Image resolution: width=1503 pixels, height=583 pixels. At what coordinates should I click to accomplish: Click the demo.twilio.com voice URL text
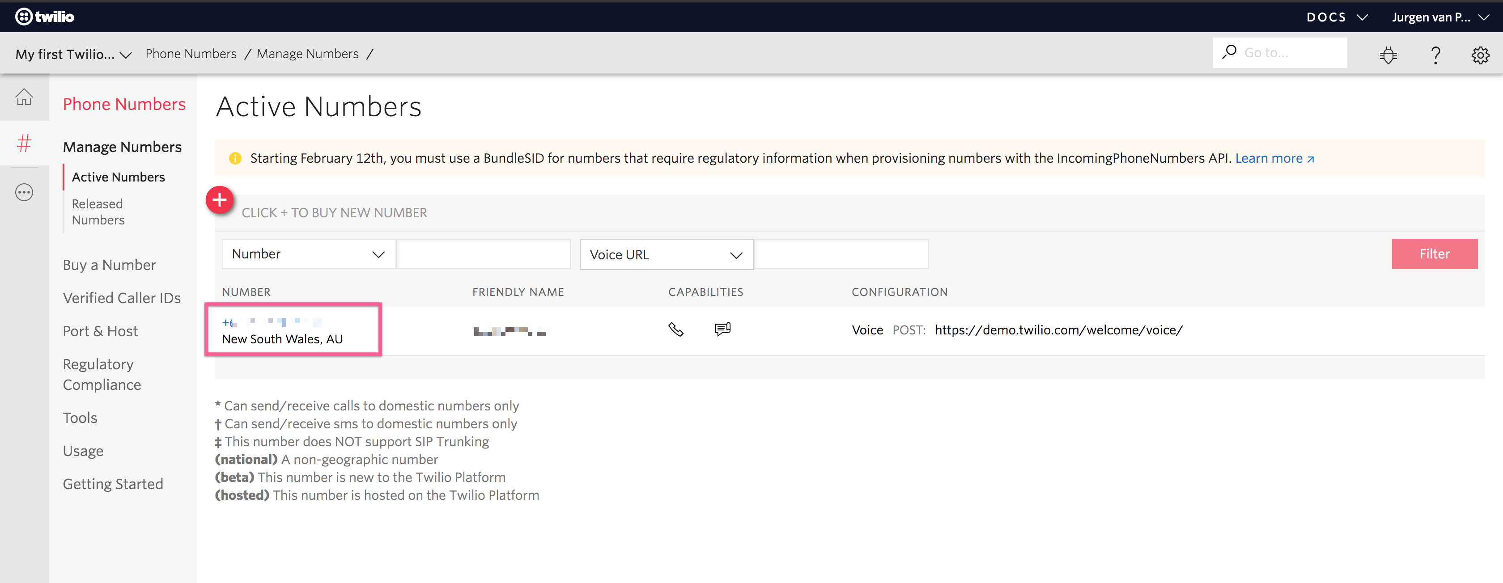[x=1058, y=330]
